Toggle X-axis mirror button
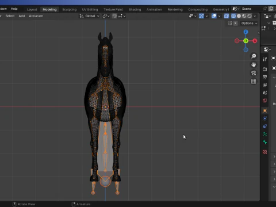The width and height of the screenshot is (276, 207). coord(235,23)
